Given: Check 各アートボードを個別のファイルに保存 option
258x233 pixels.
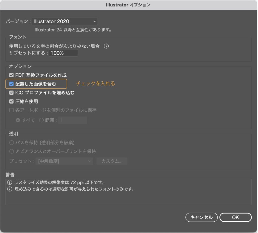Looking at the screenshot, I should [x=11, y=110].
